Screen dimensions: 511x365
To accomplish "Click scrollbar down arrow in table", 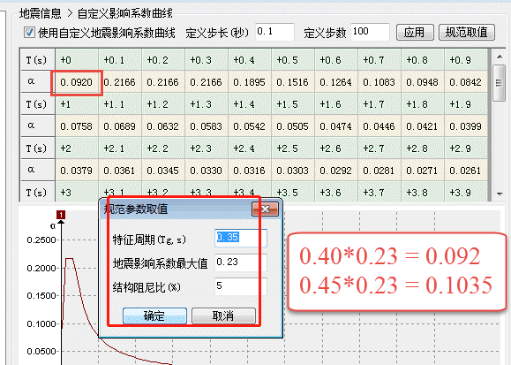I will 500,194.
